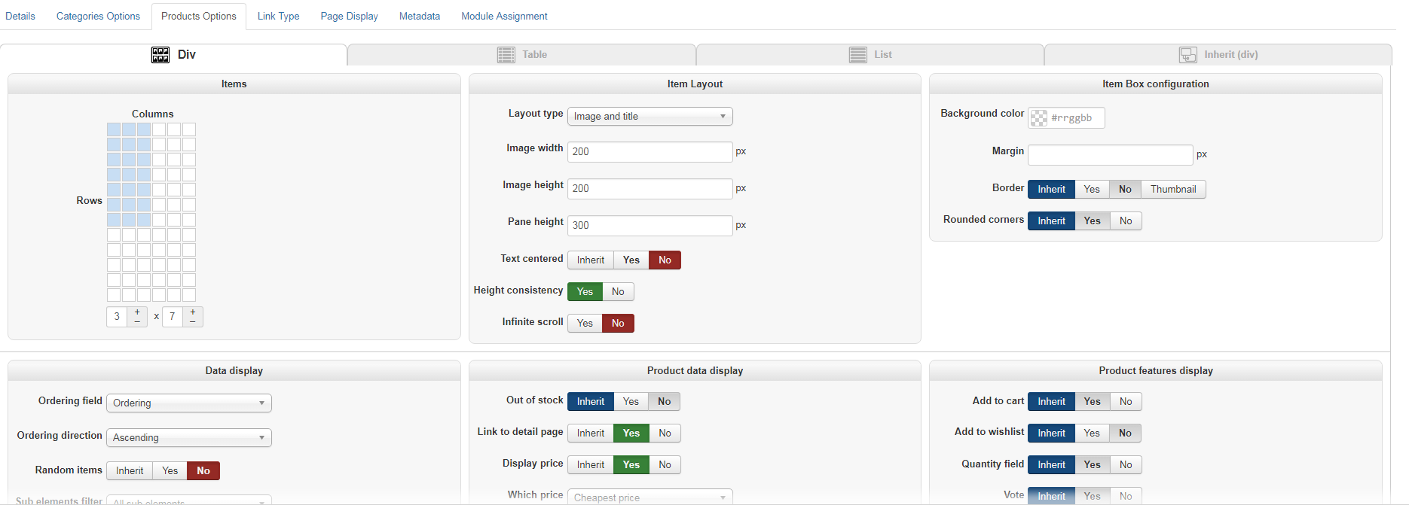Increase columns count with plus button

[x=137, y=312]
